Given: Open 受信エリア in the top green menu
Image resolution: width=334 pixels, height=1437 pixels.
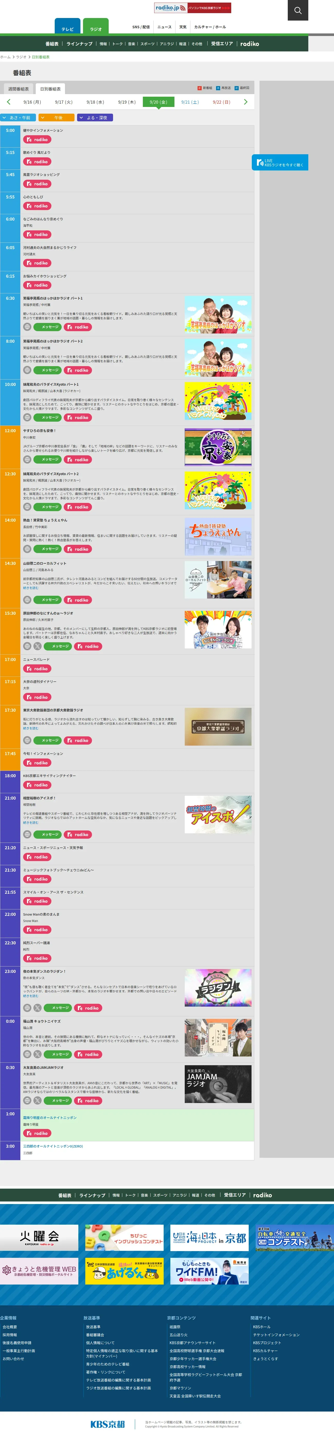Looking at the screenshot, I should pos(222,43).
